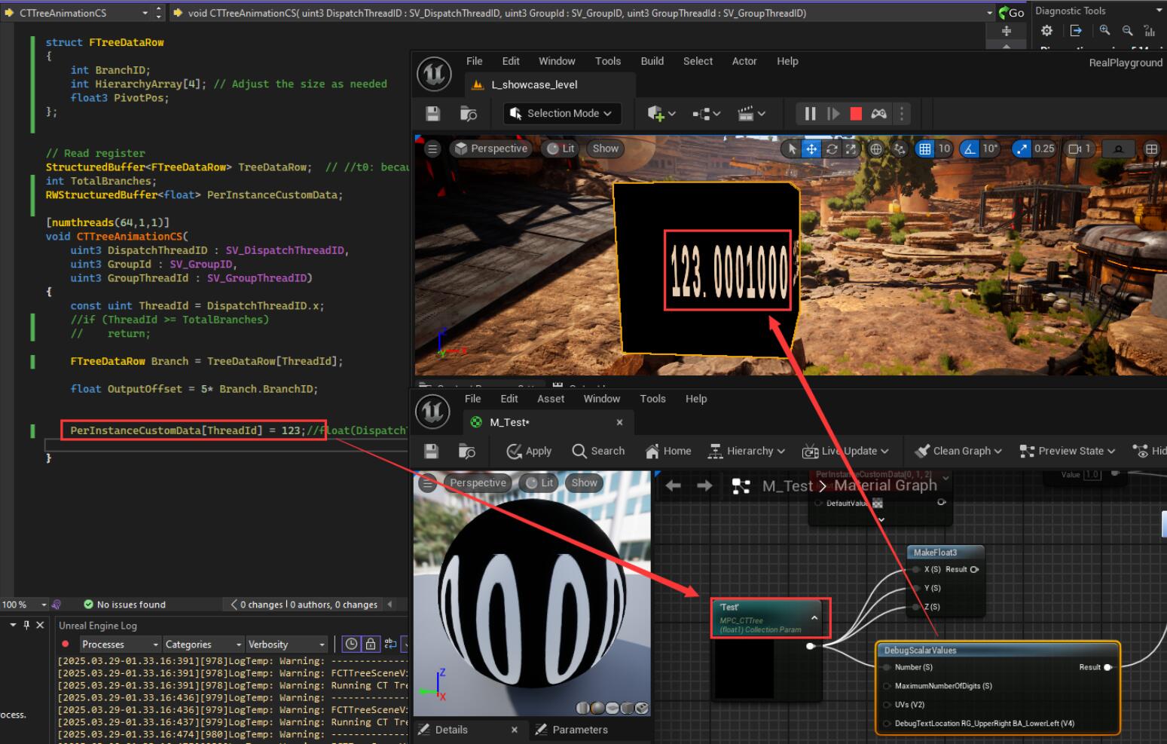Click the viewport layout grid icon
The image size is (1167, 744).
[1152, 149]
